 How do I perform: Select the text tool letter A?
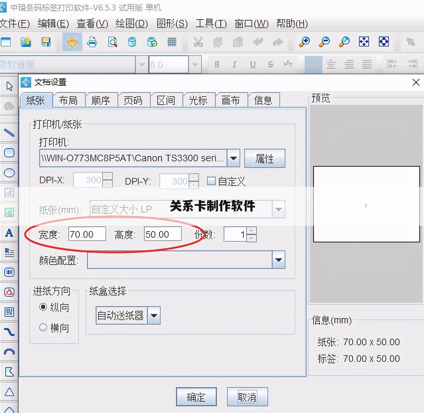pyautogui.click(x=9, y=233)
